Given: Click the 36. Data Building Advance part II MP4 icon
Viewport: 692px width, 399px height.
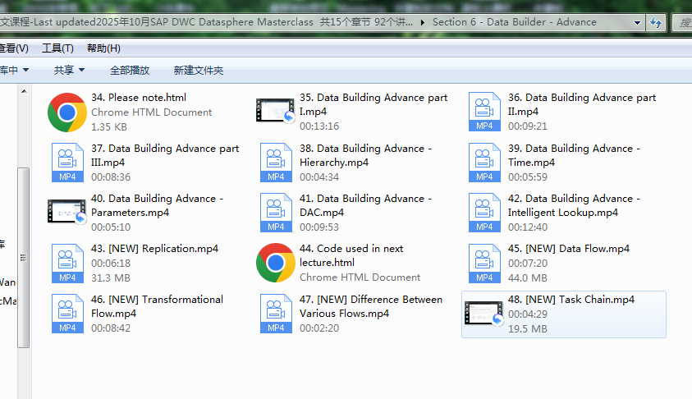Looking at the screenshot, I should click(x=484, y=112).
